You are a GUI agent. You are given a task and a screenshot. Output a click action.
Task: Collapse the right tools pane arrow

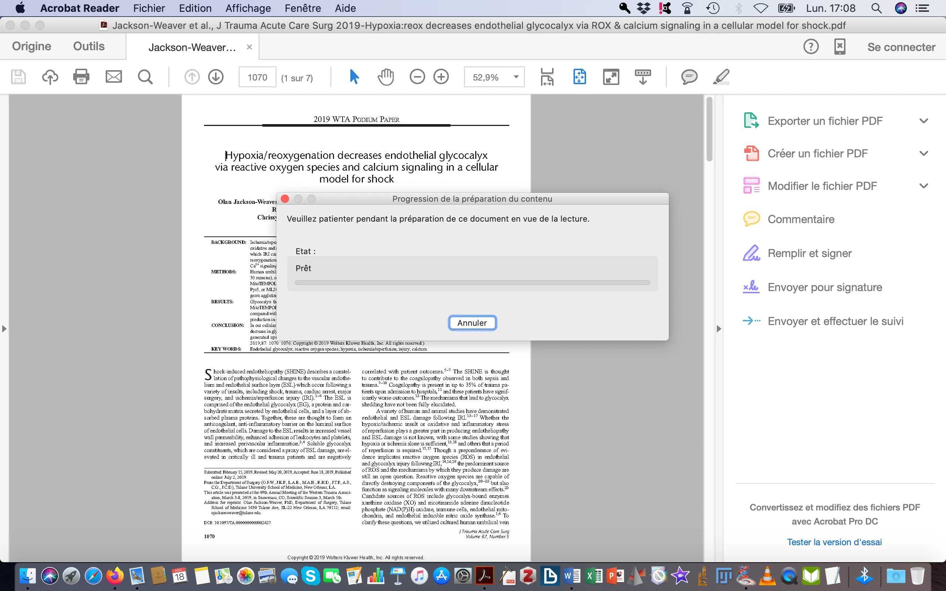click(718, 329)
